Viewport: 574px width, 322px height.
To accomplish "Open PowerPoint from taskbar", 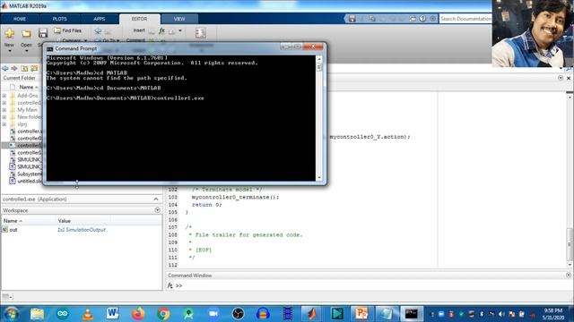I will point(361,314).
